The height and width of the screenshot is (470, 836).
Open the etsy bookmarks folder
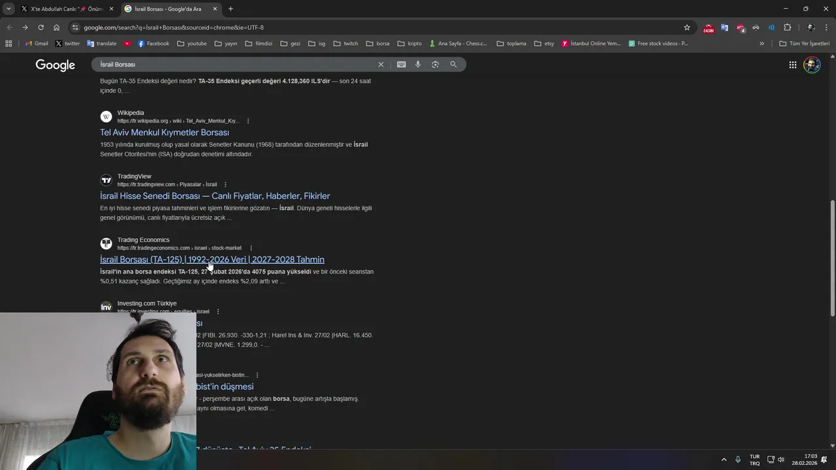(544, 44)
